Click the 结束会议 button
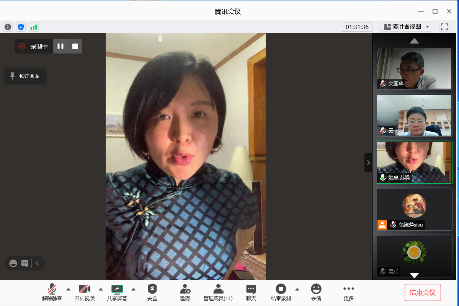This screenshot has width=459, height=306. point(423,293)
